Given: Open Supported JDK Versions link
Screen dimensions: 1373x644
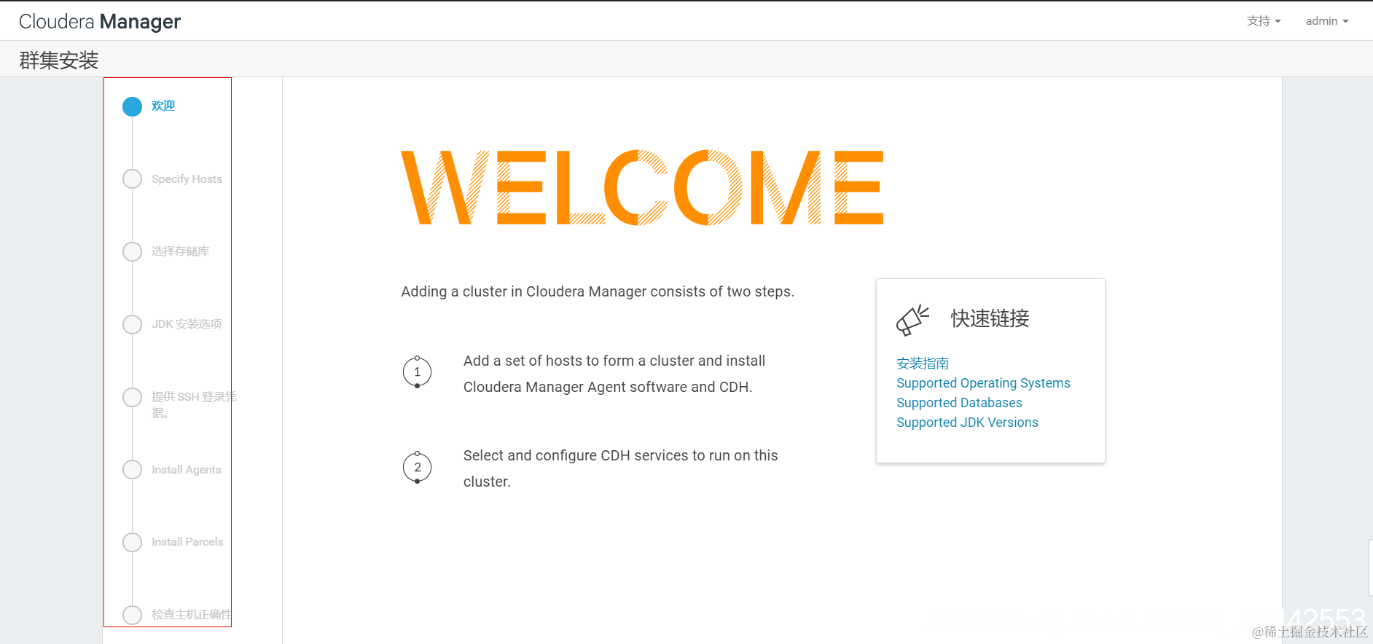Looking at the screenshot, I should 967,423.
